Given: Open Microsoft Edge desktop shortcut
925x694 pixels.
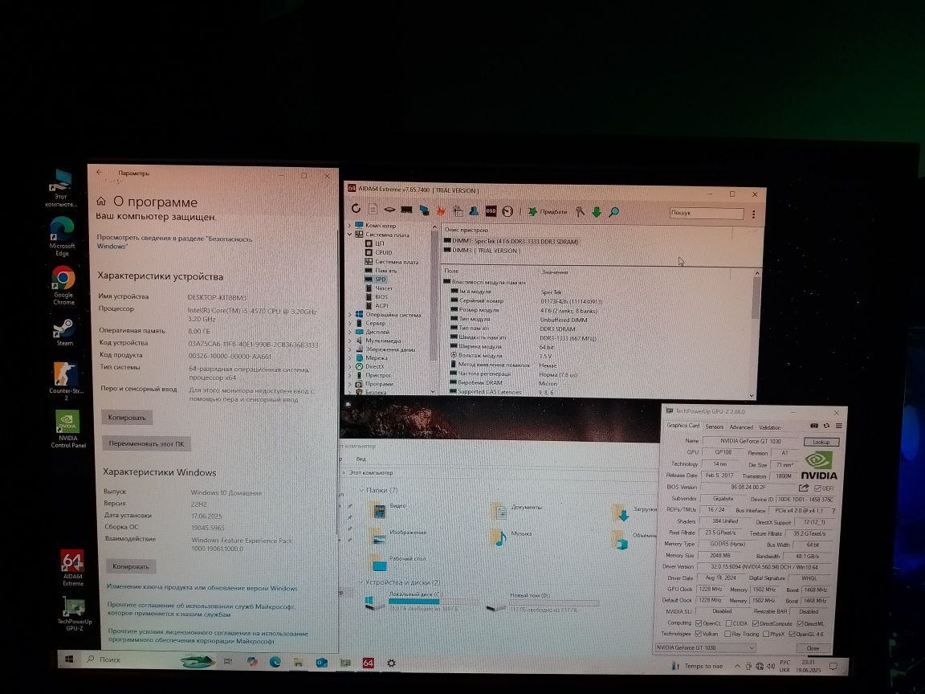Looking at the screenshot, I should (62, 237).
